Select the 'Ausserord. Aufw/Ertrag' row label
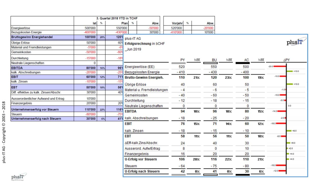Screen dimensions: 326x183 [x=142, y=148]
